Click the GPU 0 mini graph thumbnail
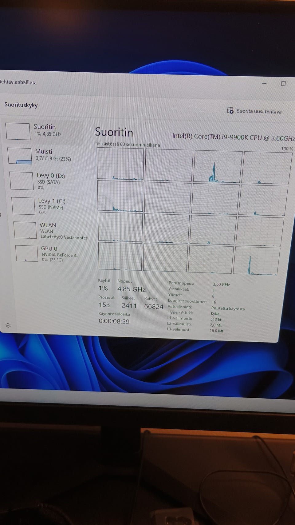This screenshot has width=295, height=525. 27,253
